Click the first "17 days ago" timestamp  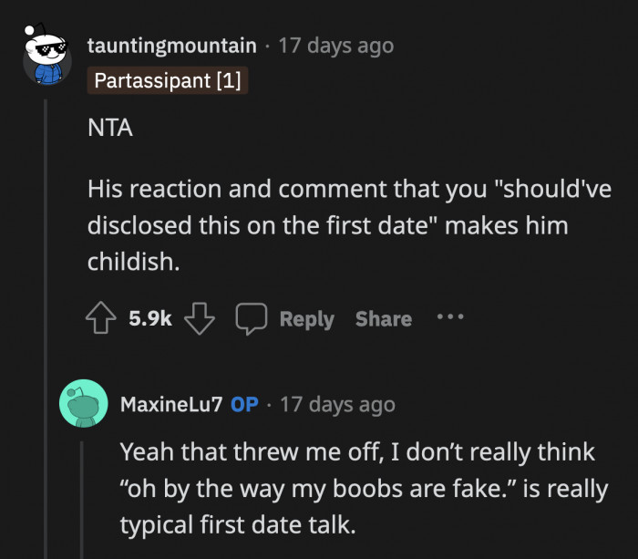pyautogui.click(x=335, y=45)
